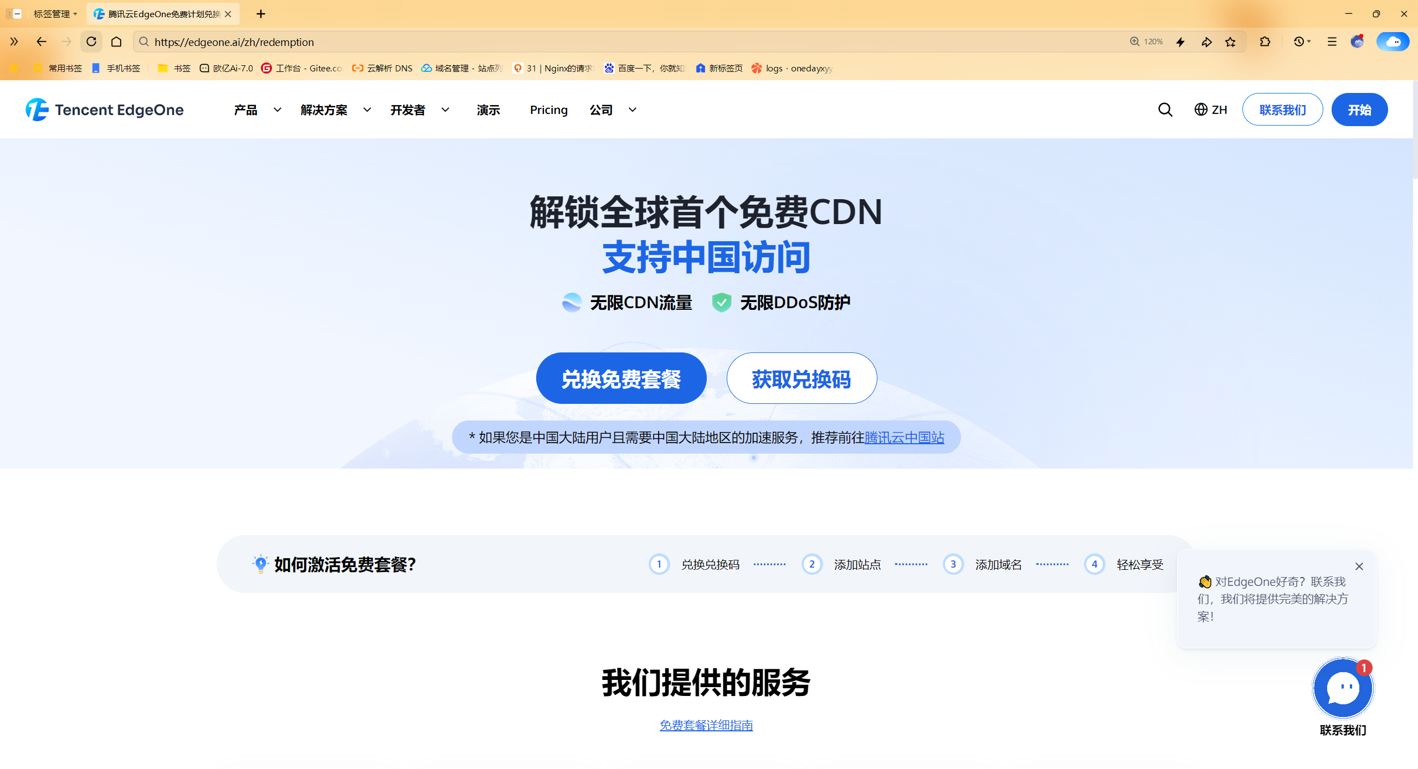The image size is (1418, 769).
Task: Click step 2 添加站点
Action: (841, 564)
